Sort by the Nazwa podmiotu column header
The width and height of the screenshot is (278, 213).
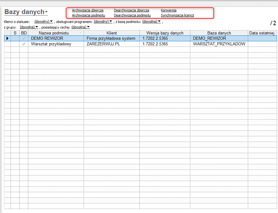click(x=54, y=33)
